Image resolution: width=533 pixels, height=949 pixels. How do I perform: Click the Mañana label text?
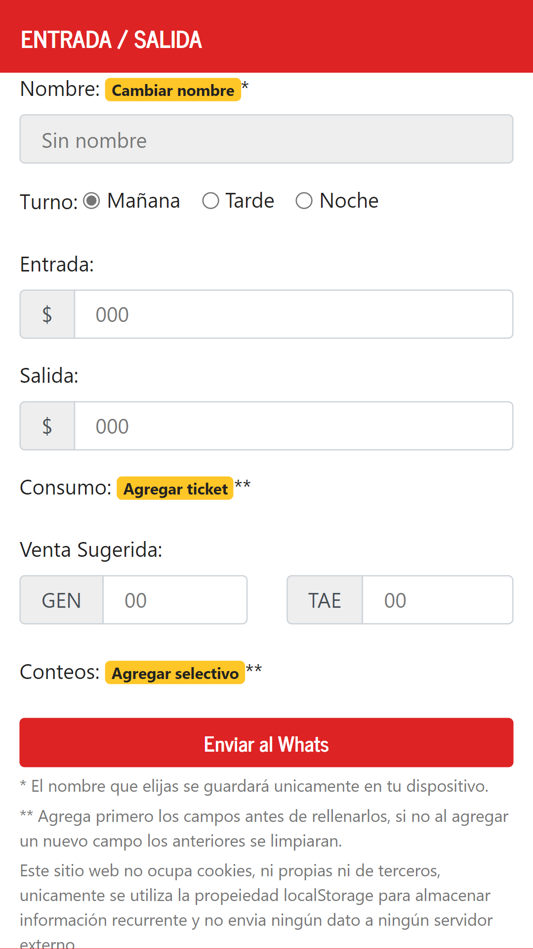(x=144, y=201)
